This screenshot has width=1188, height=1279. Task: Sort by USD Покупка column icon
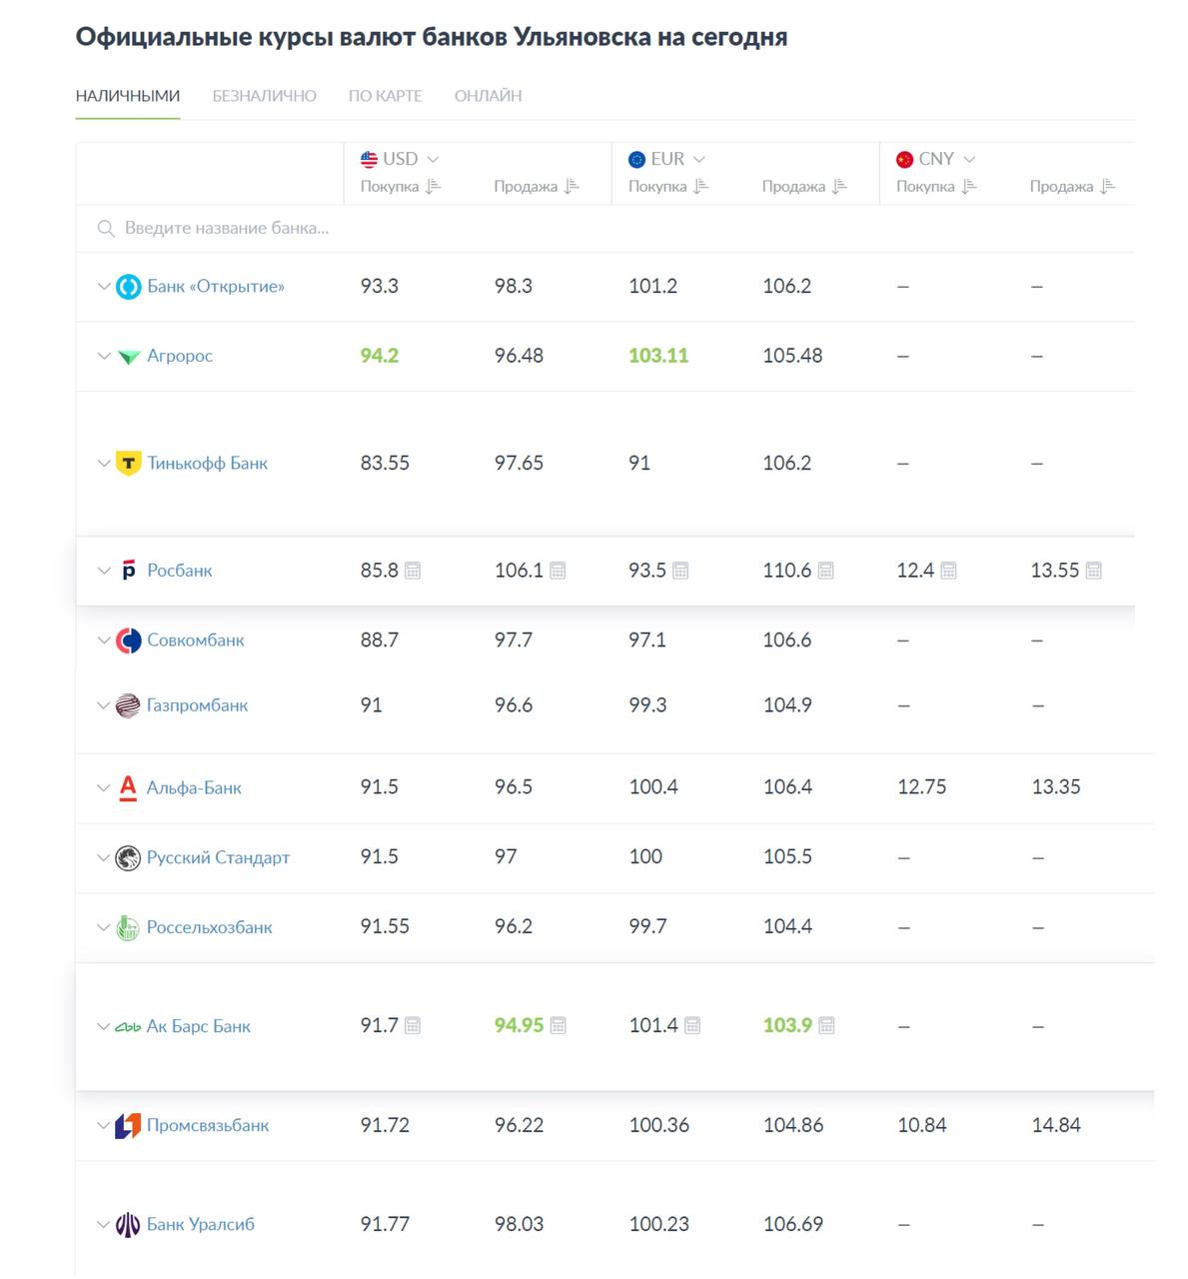click(x=433, y=187)
